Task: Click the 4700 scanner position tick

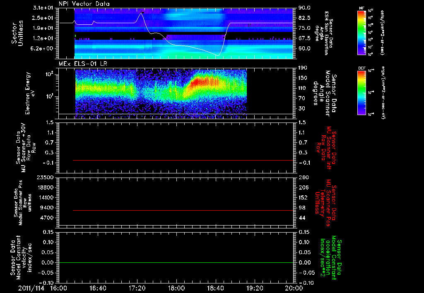Action: [47, 218]
